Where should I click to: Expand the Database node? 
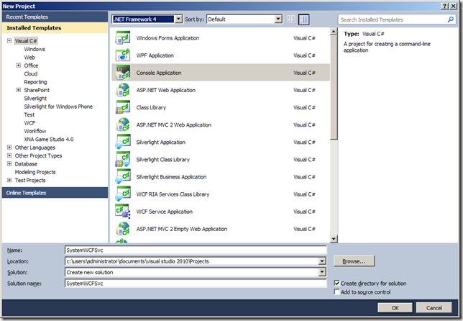point(9,164)
